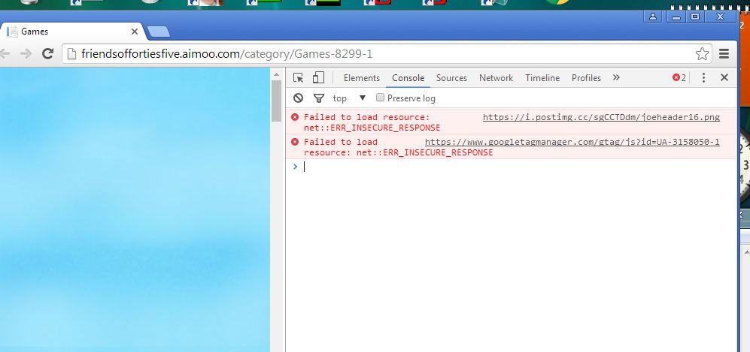Open the joeheader16.png postimg link
The image size is (750, 352).
pos(601,117)
